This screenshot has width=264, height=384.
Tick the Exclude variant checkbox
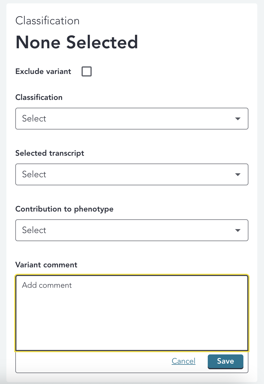(87, 71)
